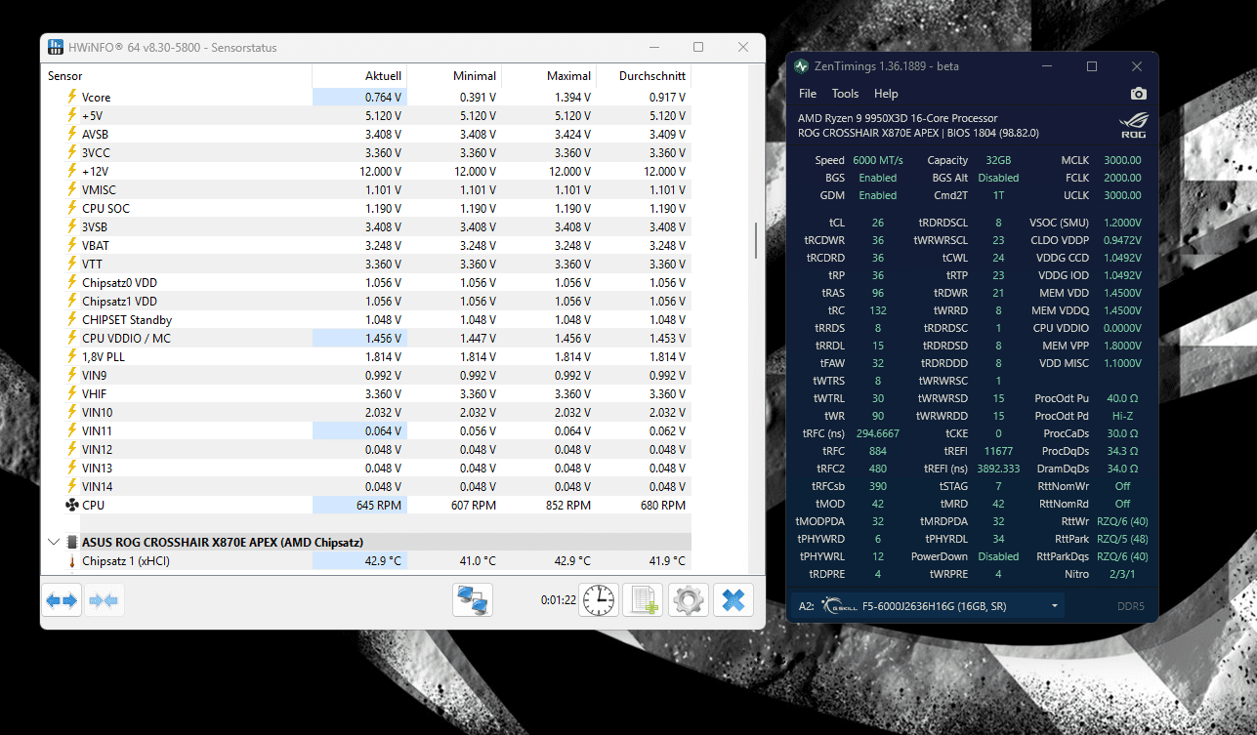This screenshot has width=1257, height=735.
Task: Click the HWiNFO vertical scrollbar thumb
Action: pos(756,240)
